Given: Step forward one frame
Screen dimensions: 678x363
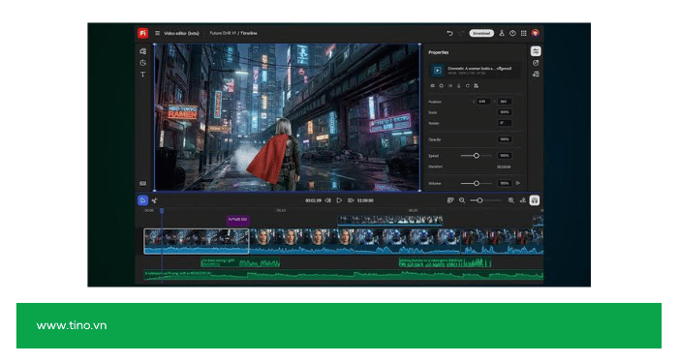Looking at the screenshot, I should point(351,200).
